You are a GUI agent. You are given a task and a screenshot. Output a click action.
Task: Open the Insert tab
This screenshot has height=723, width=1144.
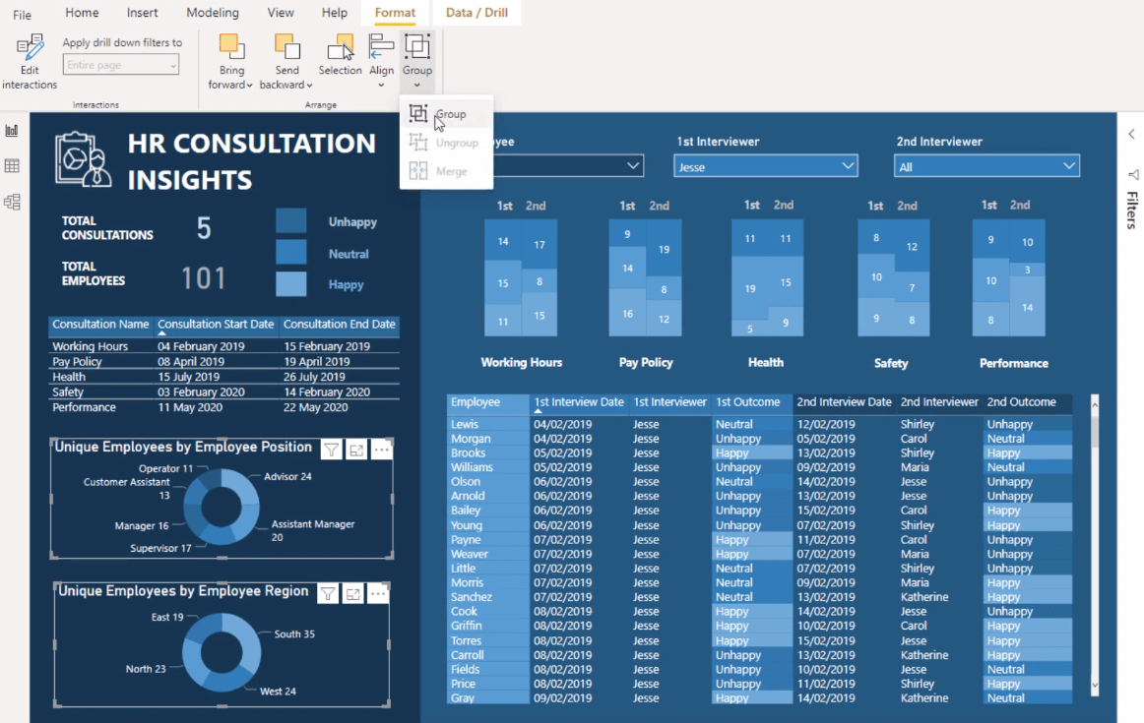pyautogui.click(x=142, y=13)
